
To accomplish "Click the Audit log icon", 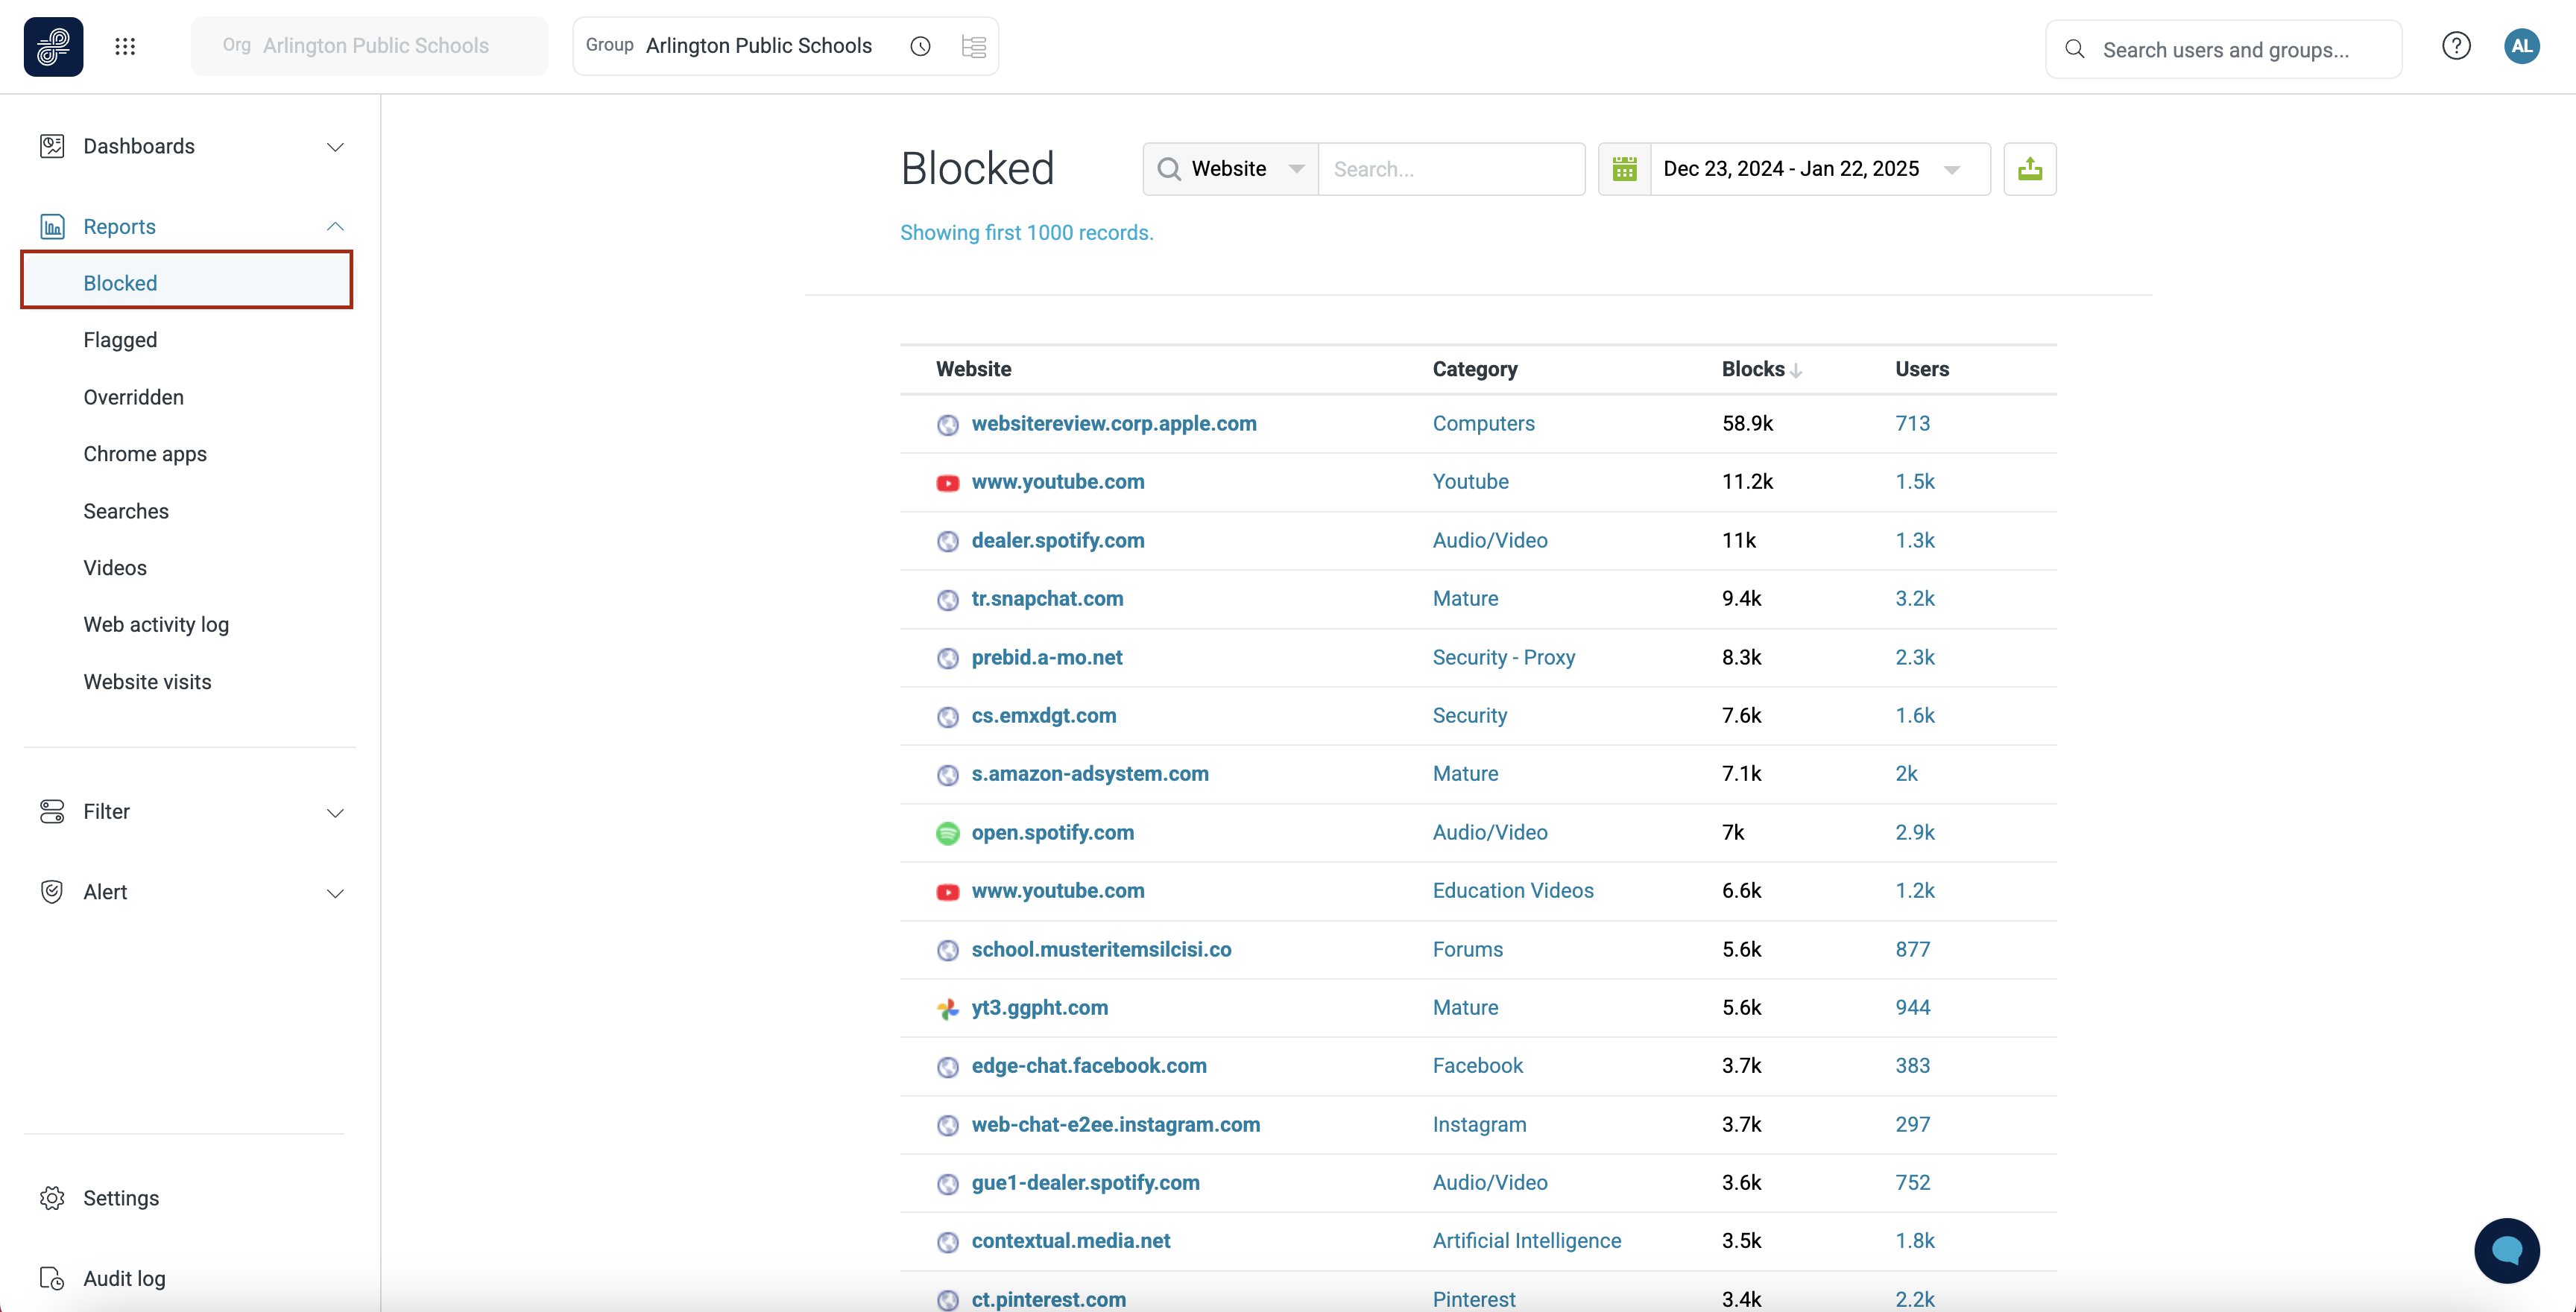I will pos(52,1278).
